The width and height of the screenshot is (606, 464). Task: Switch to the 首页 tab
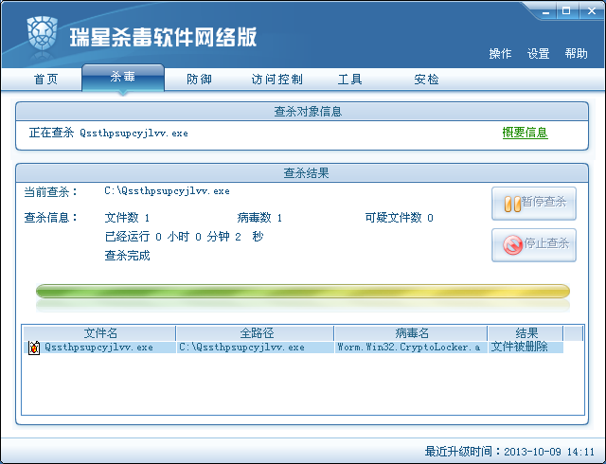coord(45,80)
